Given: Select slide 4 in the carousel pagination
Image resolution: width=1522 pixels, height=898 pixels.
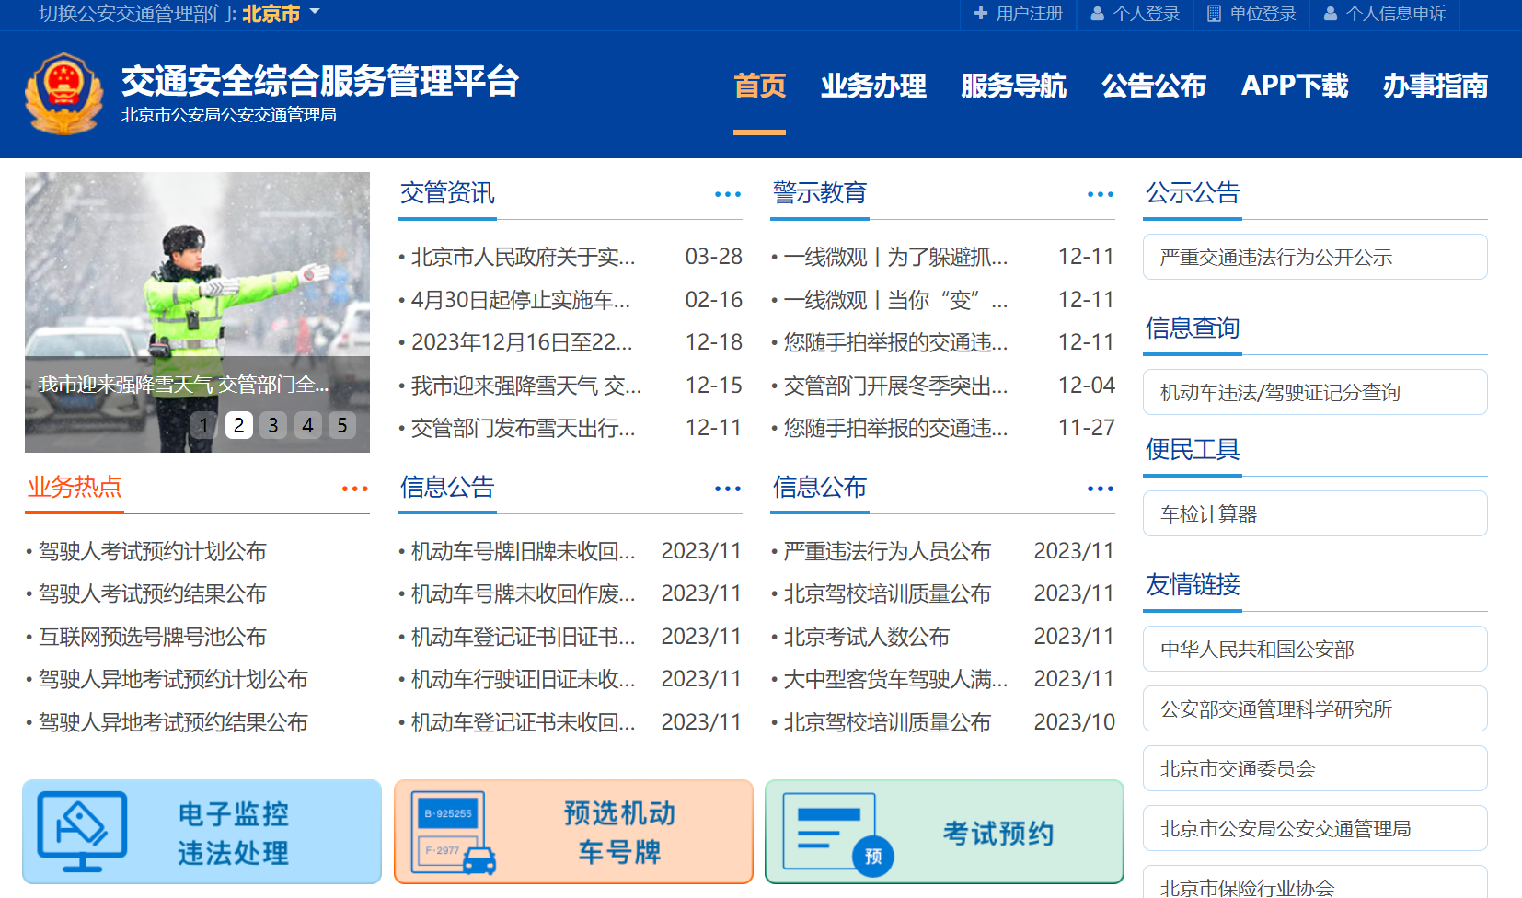Looking at the screenshot, I should pos(307,425).
